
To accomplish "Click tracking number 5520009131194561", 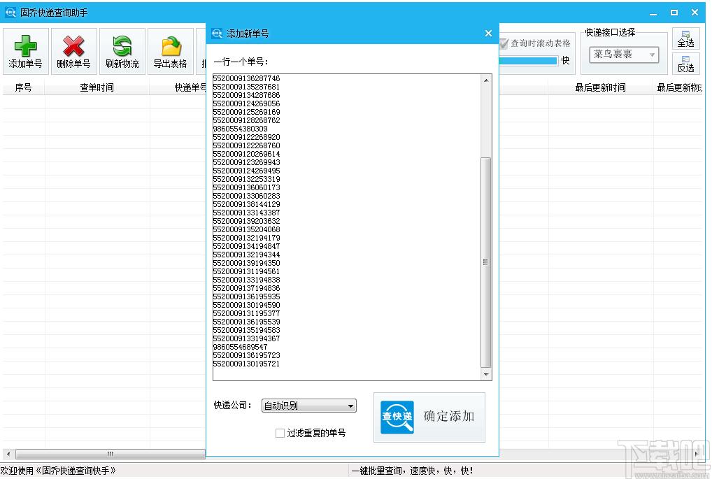I will click(x=246, y=271).
